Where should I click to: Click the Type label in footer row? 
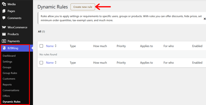click(73, 63)
